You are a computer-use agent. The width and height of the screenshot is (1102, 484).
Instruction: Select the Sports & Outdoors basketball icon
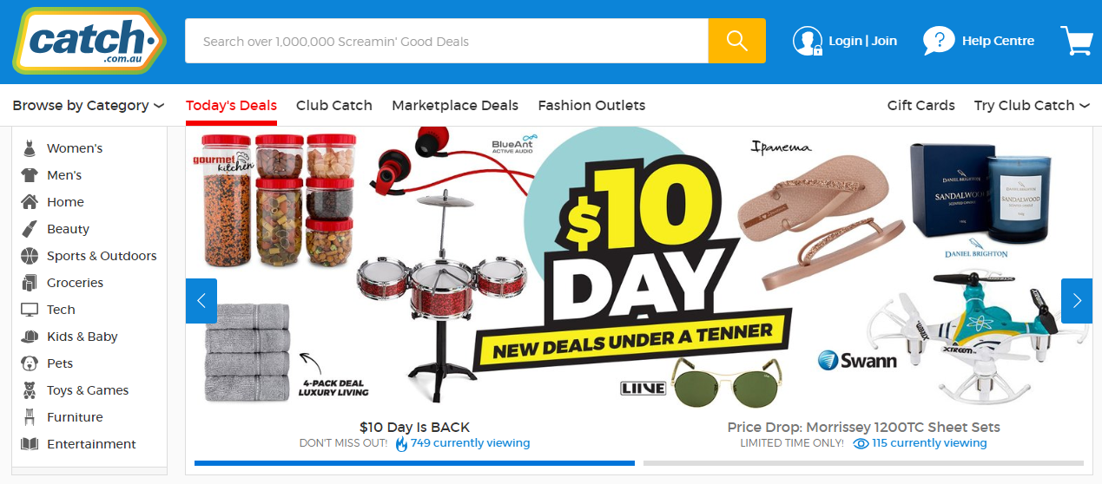pyautogui.click(x=30, y=256)
